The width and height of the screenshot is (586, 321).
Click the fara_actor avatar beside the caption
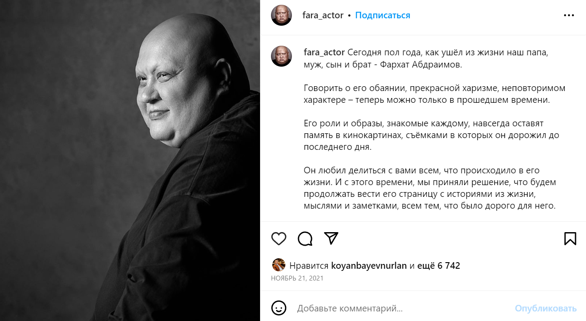tap(281, 56)
